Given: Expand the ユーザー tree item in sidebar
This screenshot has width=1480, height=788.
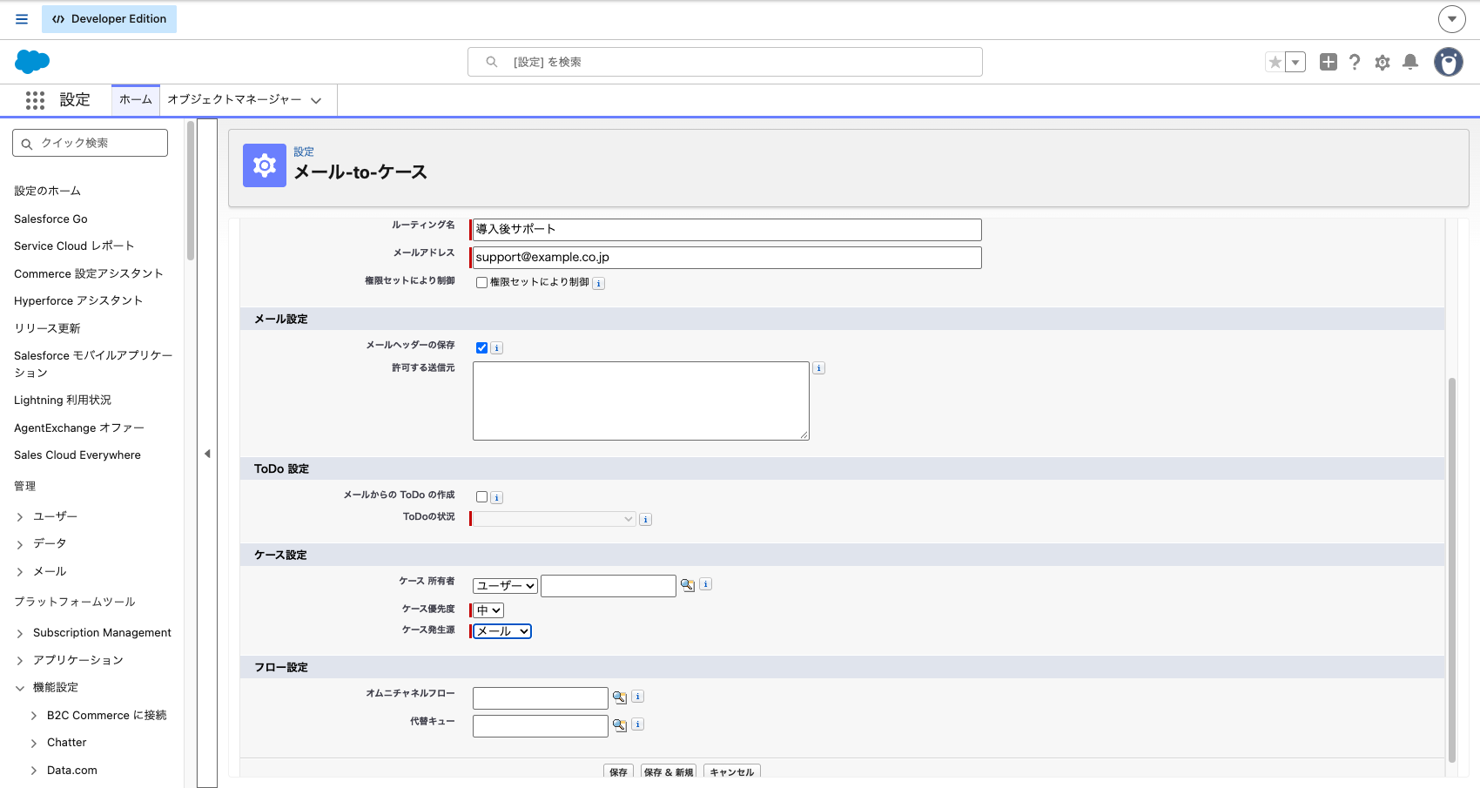Looking at the screenshot, I should pos(20,517).
